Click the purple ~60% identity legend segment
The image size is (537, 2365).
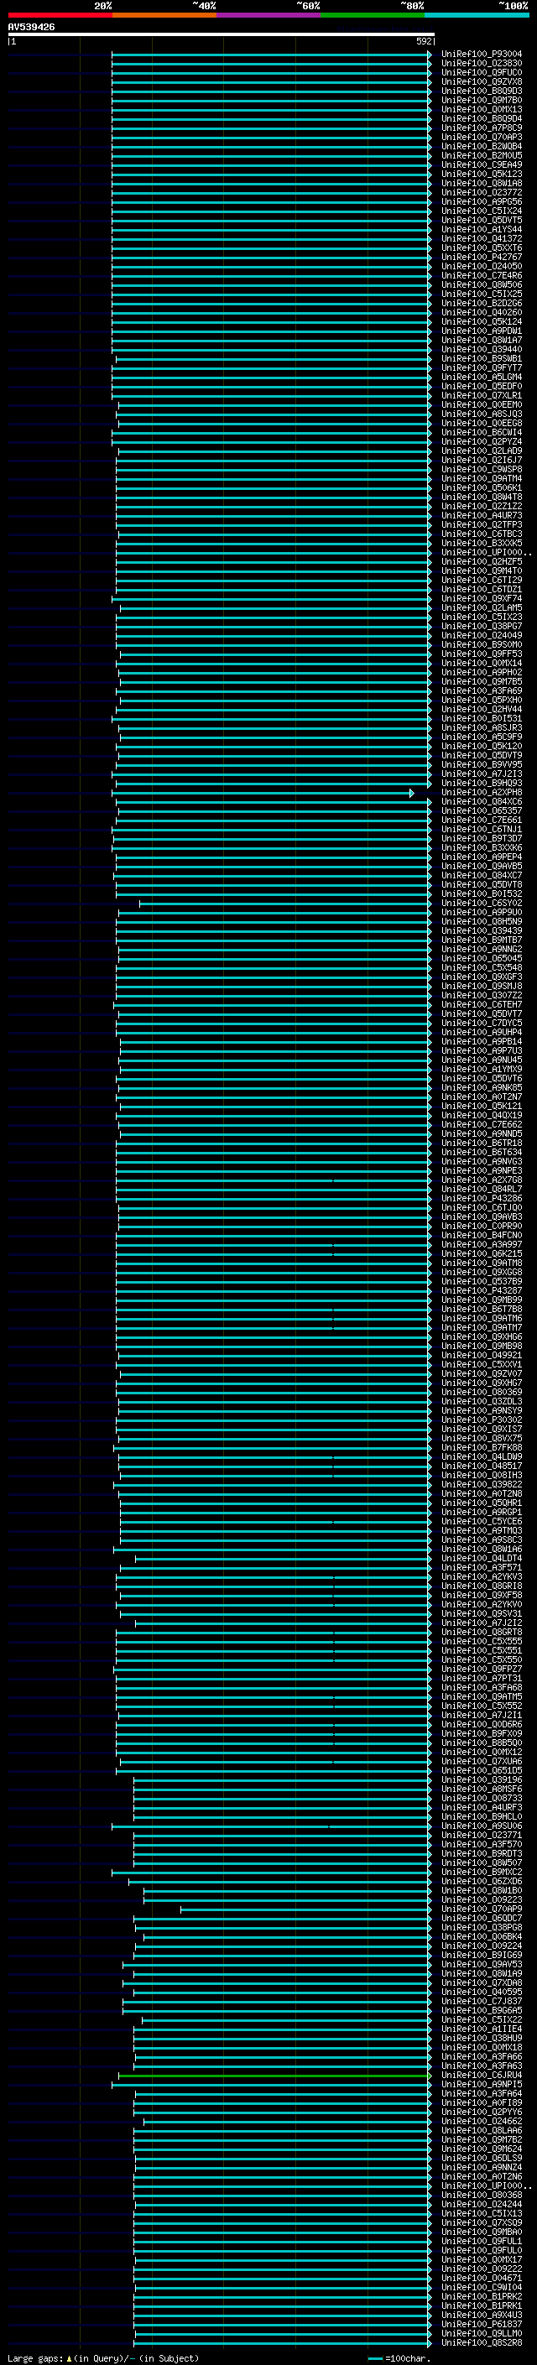click(269, 15)
